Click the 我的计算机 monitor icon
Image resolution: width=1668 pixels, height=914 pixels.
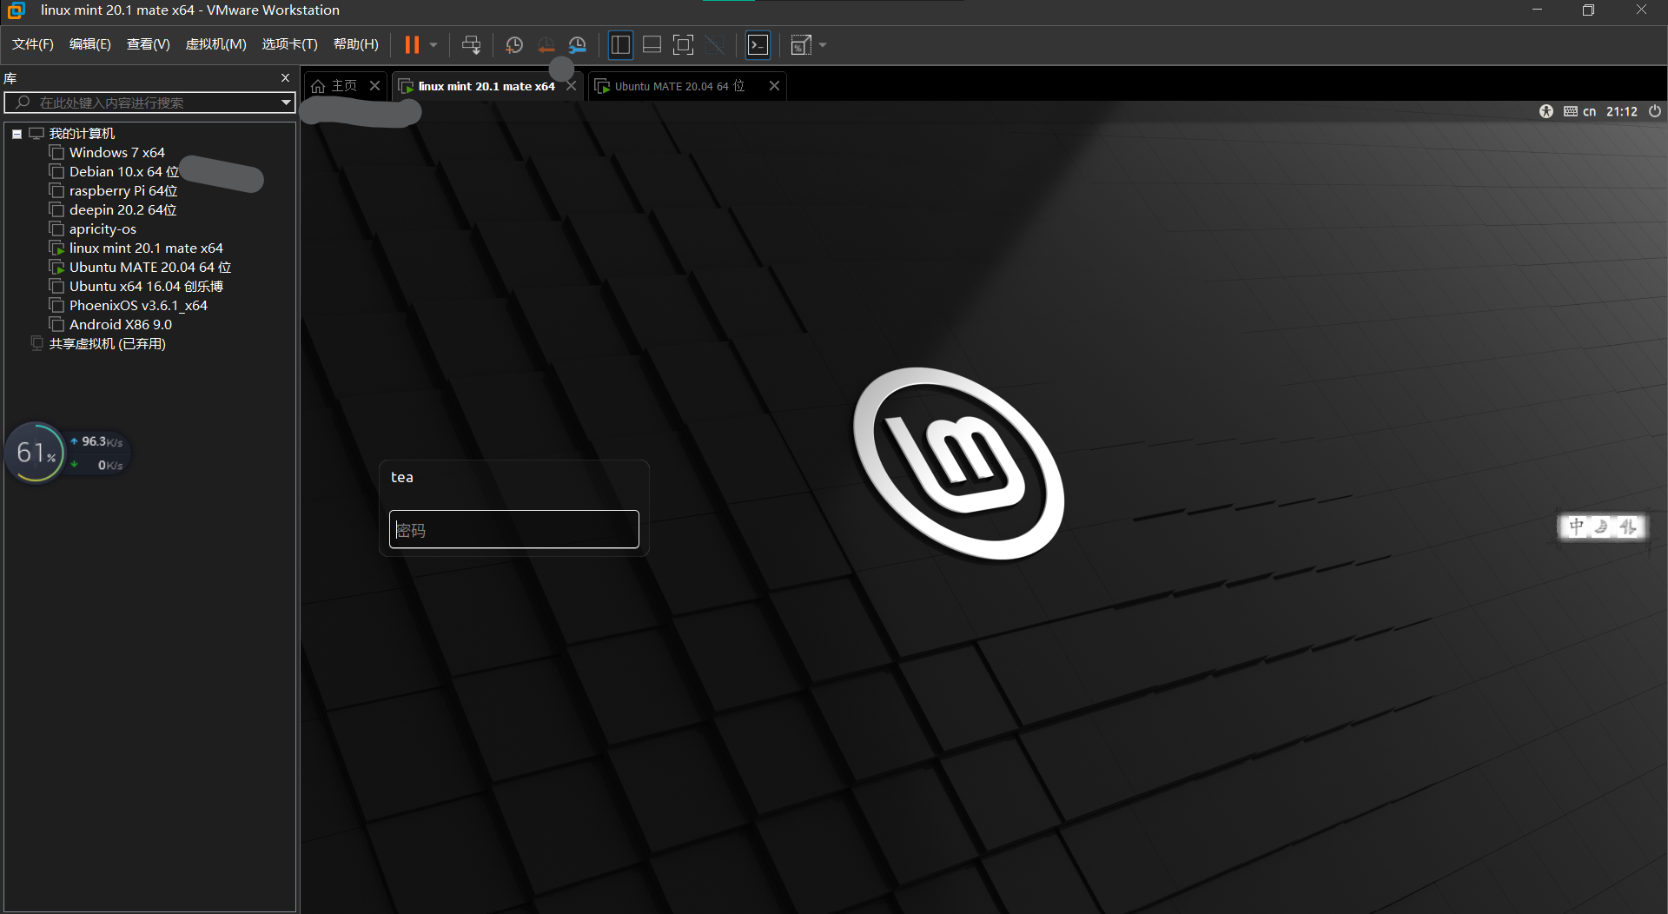pos(36,134)
